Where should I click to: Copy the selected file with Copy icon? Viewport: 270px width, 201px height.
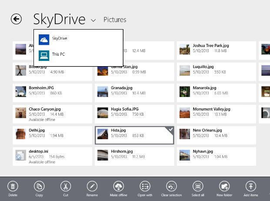(x=39, y=186)
